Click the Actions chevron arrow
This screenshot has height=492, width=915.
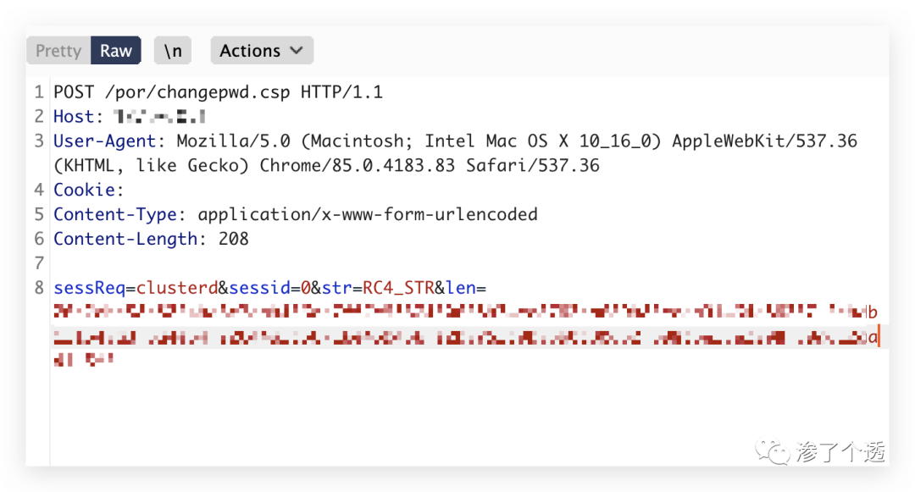pos(297,51)
